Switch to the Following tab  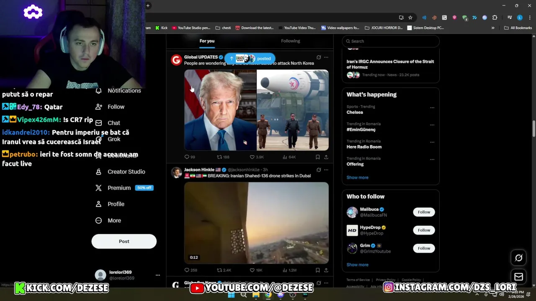(x=291, y=41)
